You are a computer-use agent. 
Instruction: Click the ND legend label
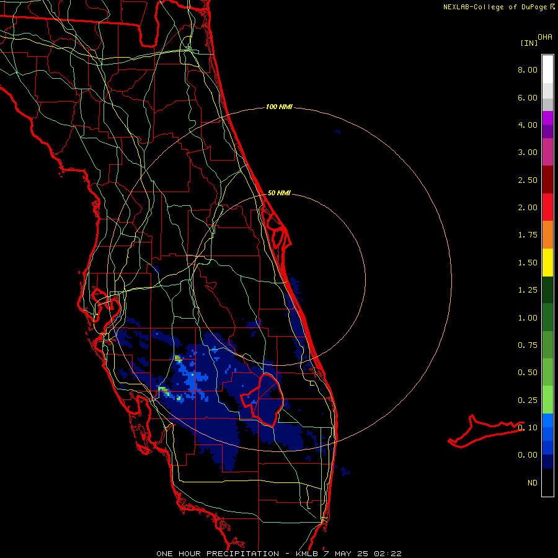point(533,483)
